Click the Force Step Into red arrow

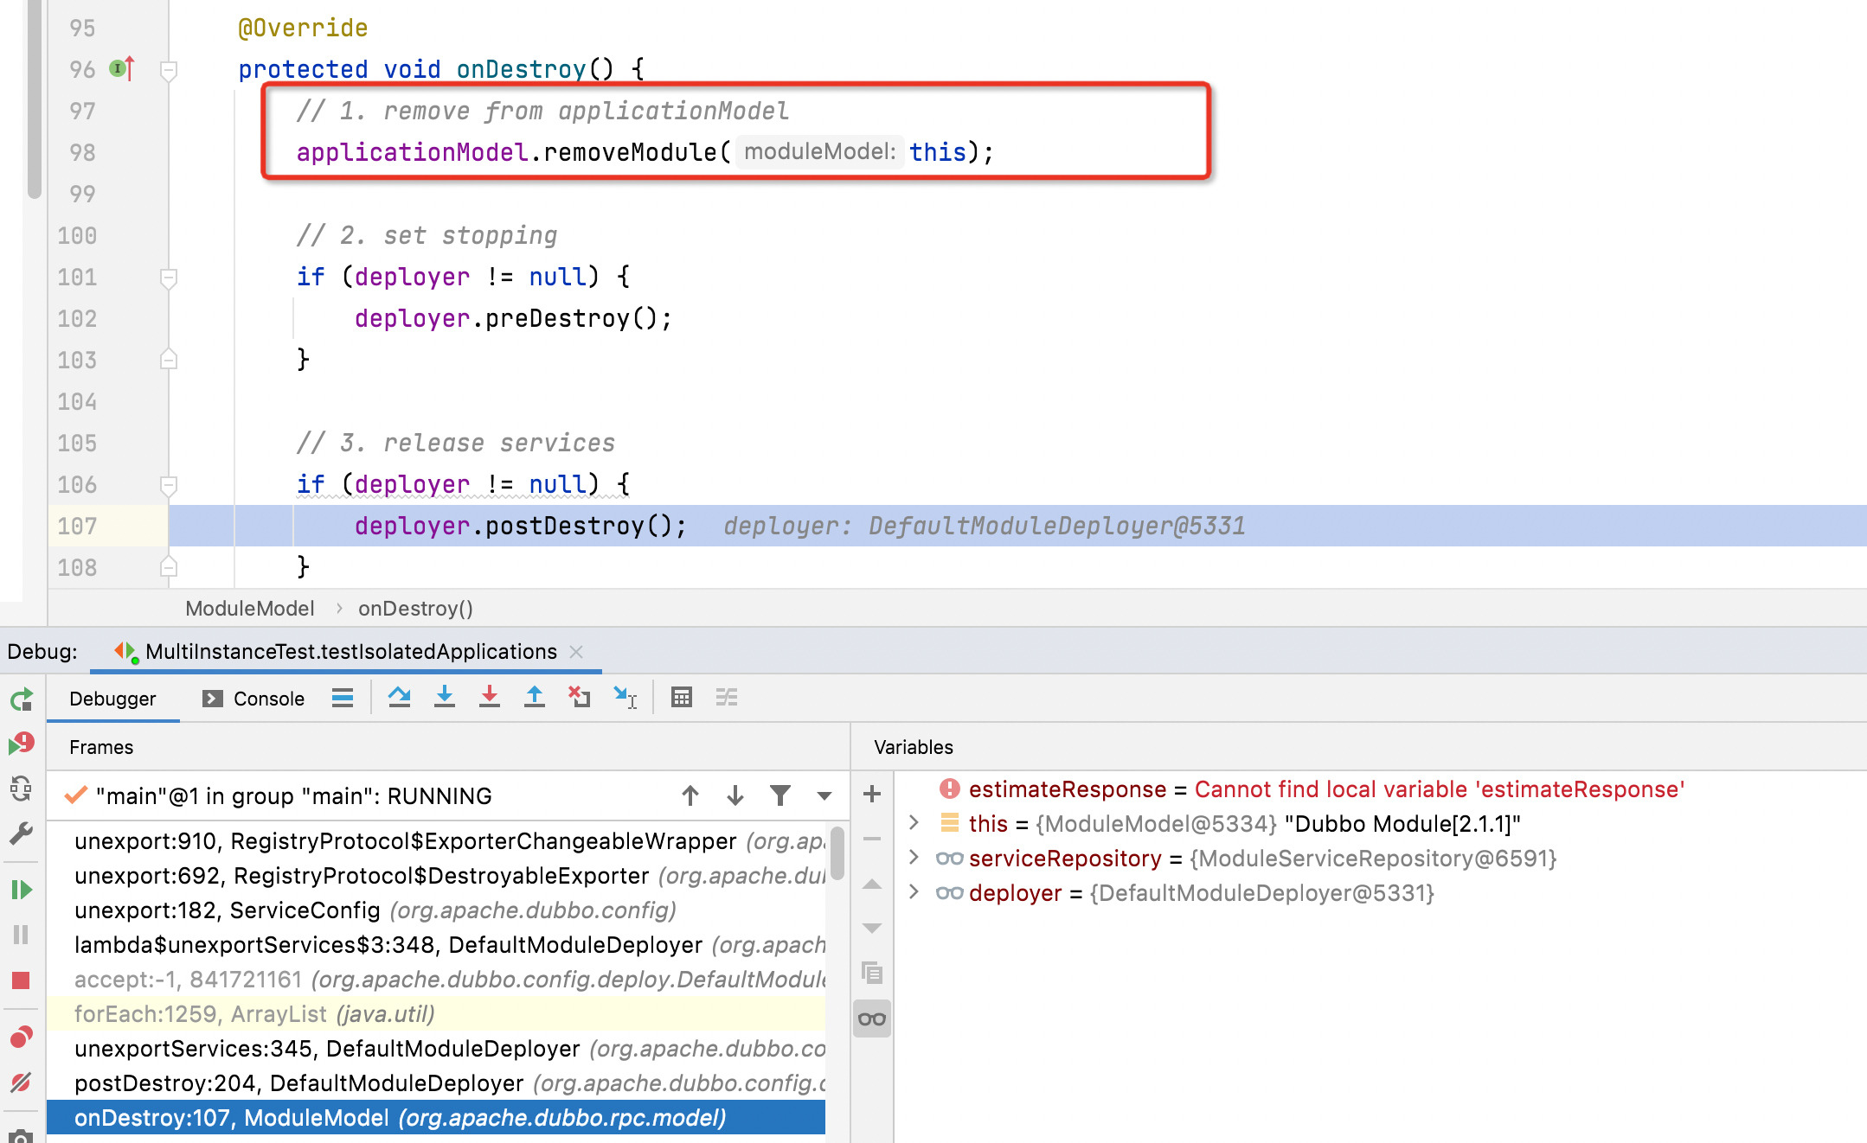point(489,697)
